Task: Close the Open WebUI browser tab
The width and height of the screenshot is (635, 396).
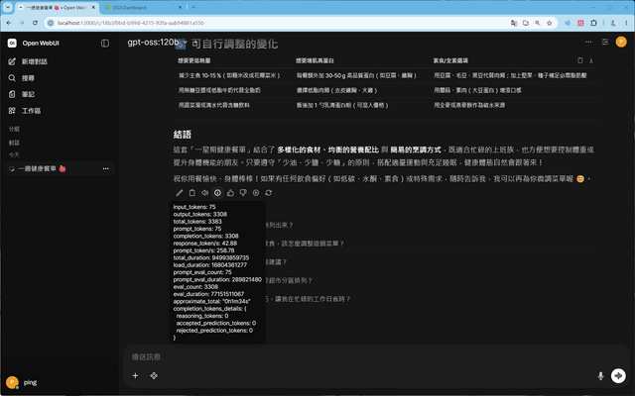Action: 93,7
